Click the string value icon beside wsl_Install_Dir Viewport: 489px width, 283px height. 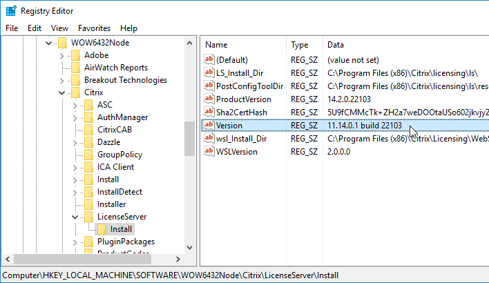tap(209, 138)
